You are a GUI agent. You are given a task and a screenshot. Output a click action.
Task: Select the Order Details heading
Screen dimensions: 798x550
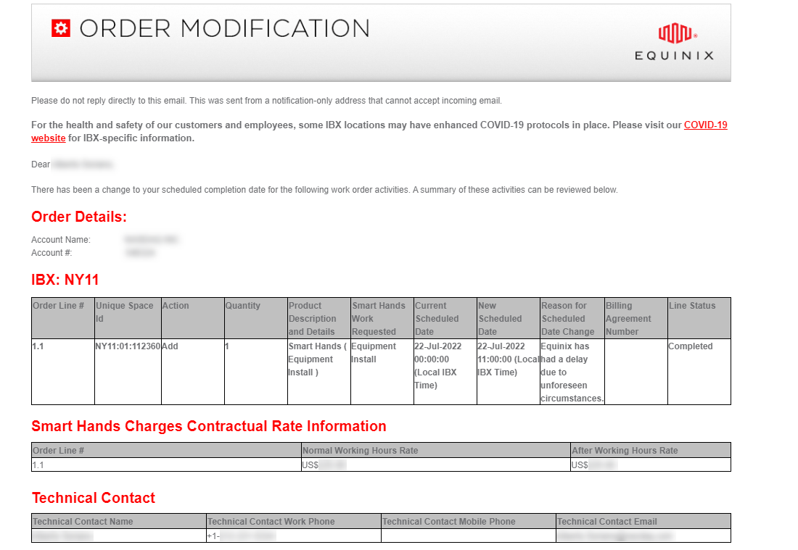click(79, 217)
